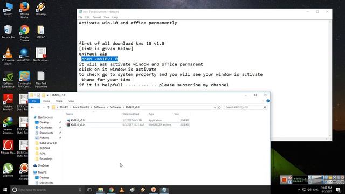Launch uTorrent desktop shortcut
This screenshot has height=194, width=345.
click(8, 170)
